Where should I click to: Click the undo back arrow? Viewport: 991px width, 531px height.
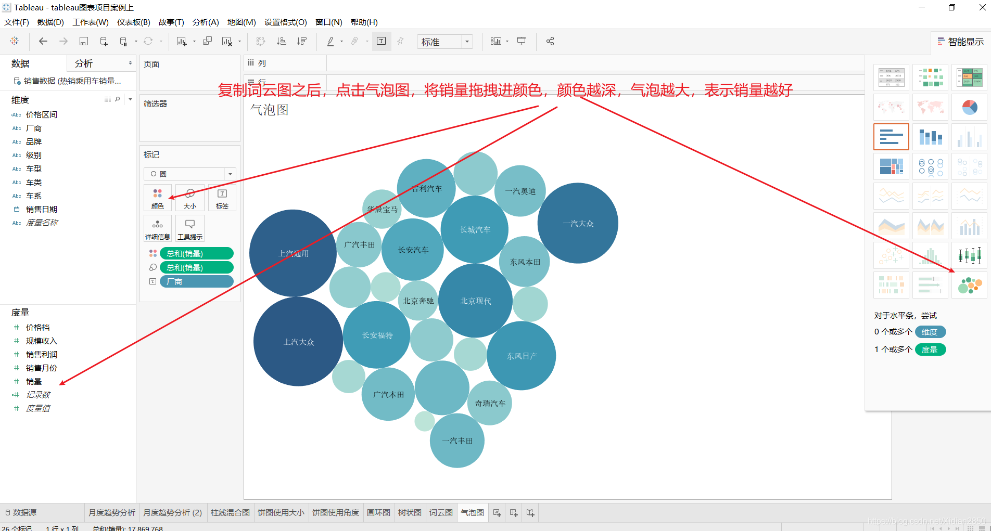point(43,41)
